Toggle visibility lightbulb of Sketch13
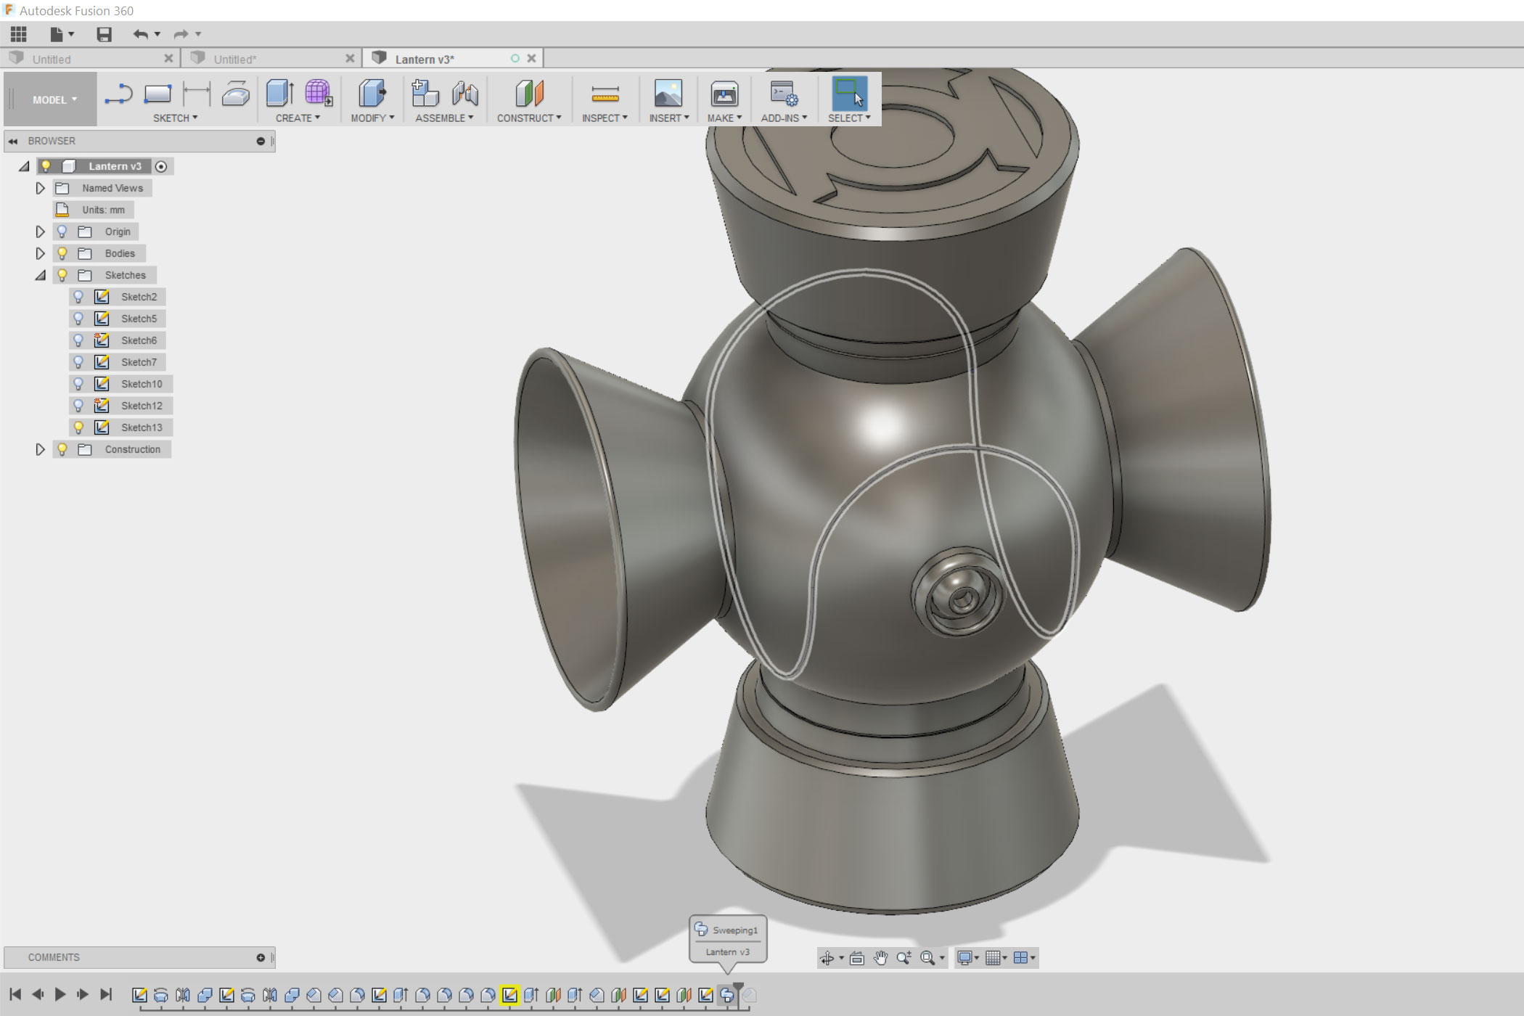 pos(78,427)
